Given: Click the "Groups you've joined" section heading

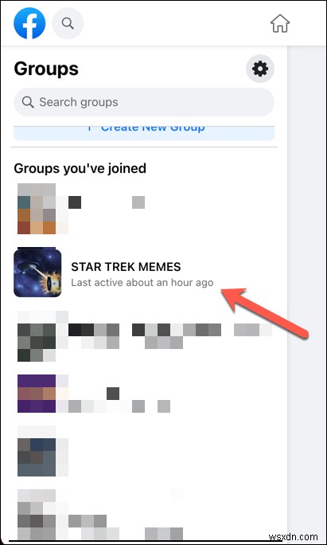Looking at the screenshot, I should [x=80, y=168].
